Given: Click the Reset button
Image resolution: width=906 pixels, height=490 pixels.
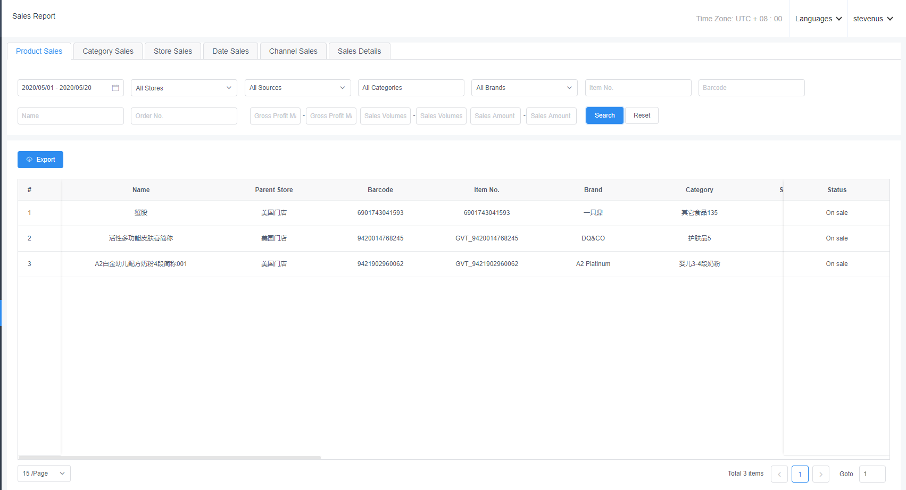Looking at the screenshot, I should 642,115.
